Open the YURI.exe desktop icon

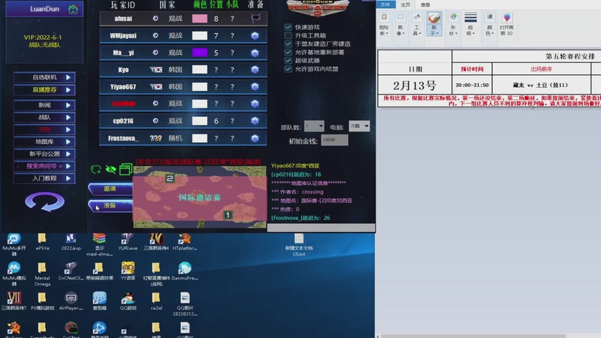point(128,242)
